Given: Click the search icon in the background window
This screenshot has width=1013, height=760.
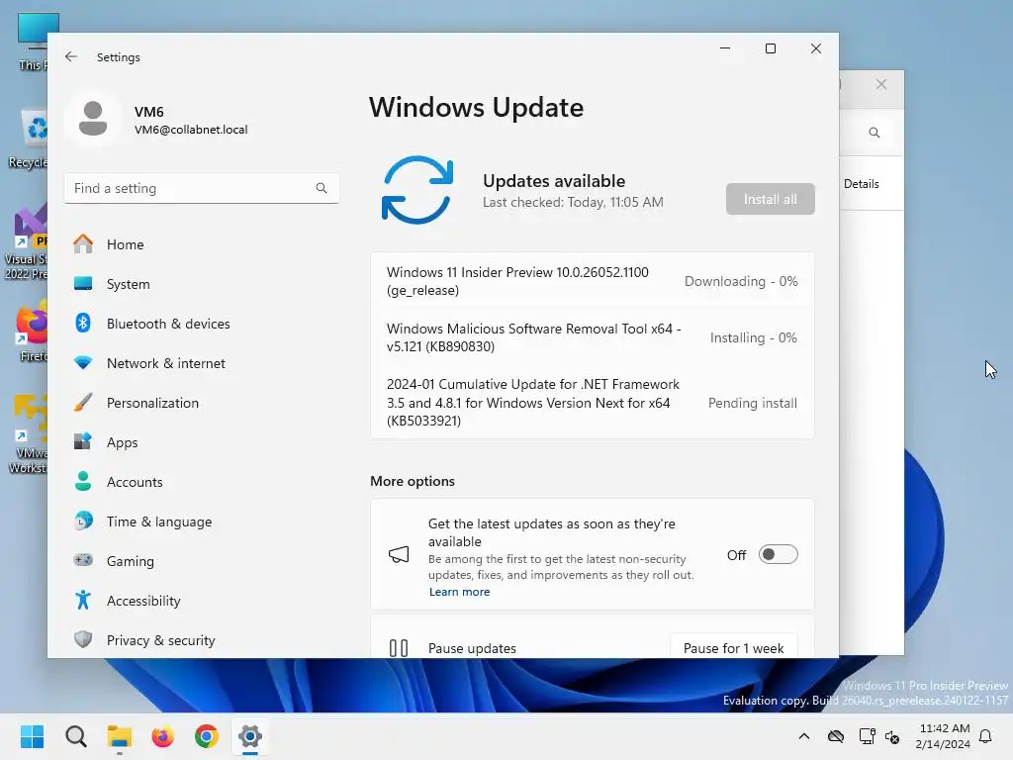Looking at the screenshot, I should pos(875,133).
